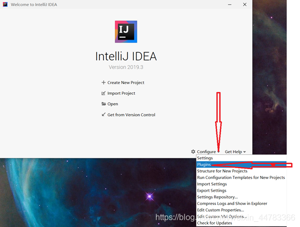Click the import icon next to Import Project

pos(104,93)
